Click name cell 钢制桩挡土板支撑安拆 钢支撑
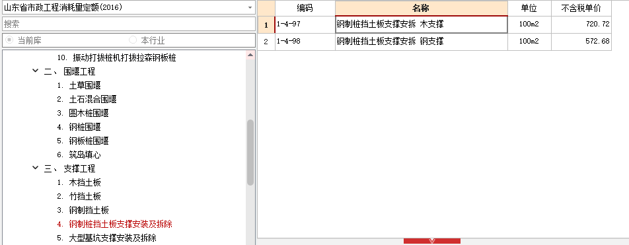The width and height of the screenshot is (629, 245). coord(422,42)
